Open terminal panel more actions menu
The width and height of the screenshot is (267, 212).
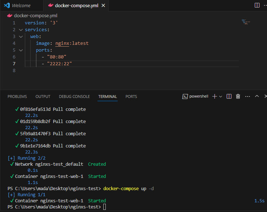[248, 96]
